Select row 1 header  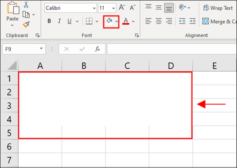(9, 78)
